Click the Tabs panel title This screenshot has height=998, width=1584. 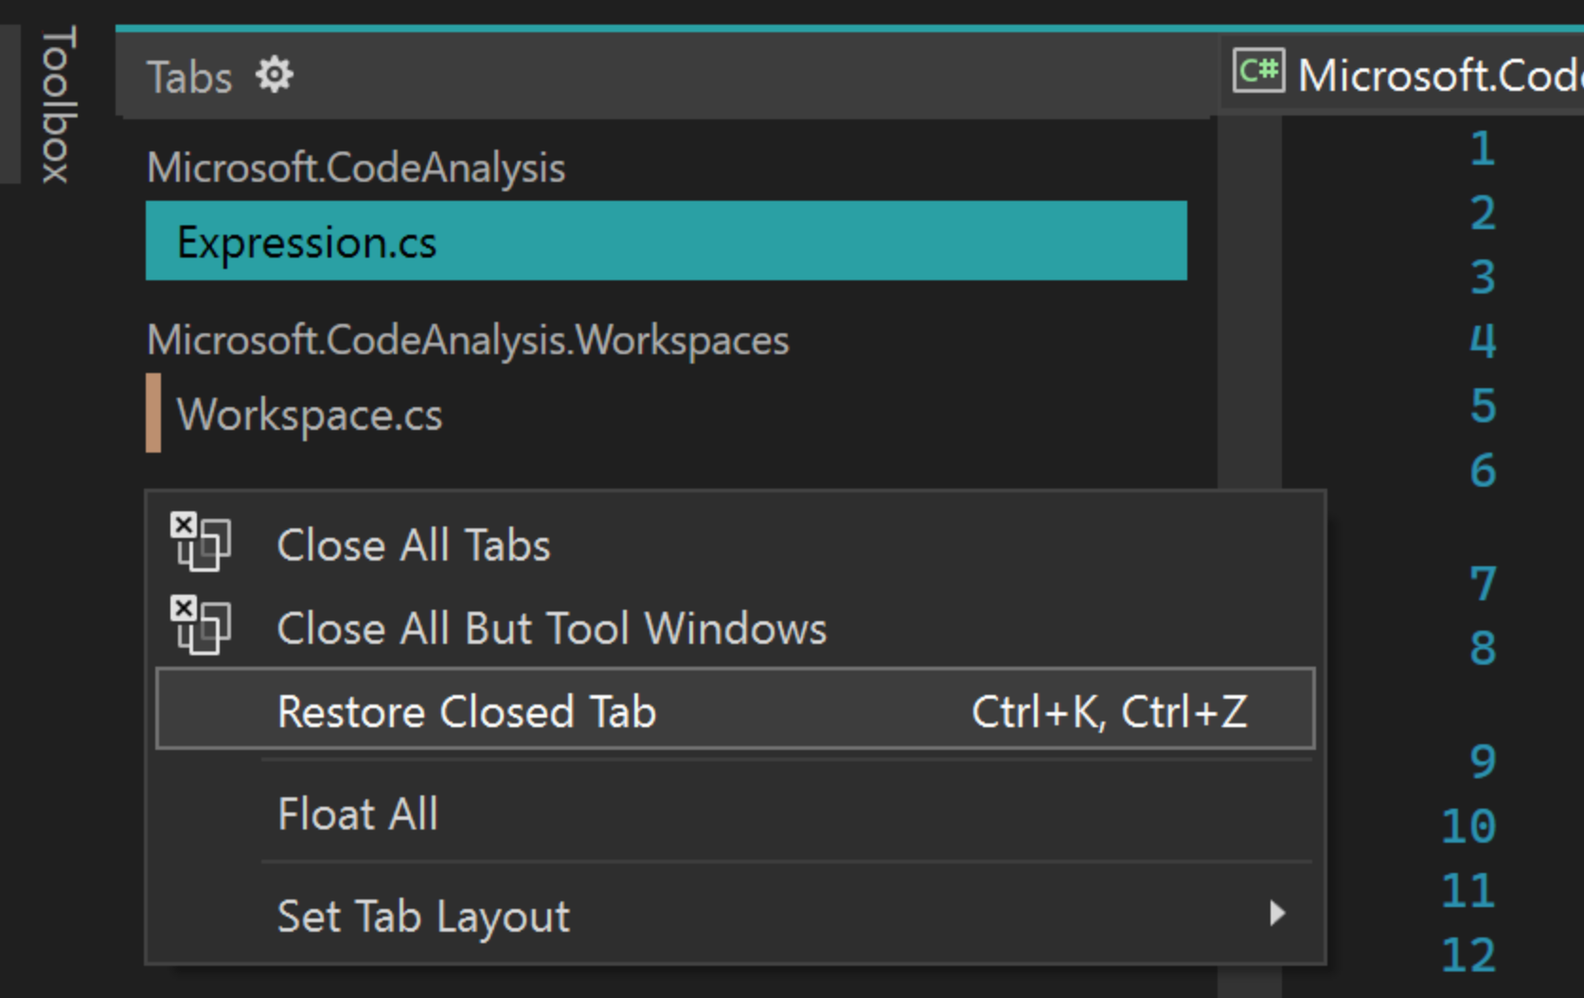[x=189, y=78]
